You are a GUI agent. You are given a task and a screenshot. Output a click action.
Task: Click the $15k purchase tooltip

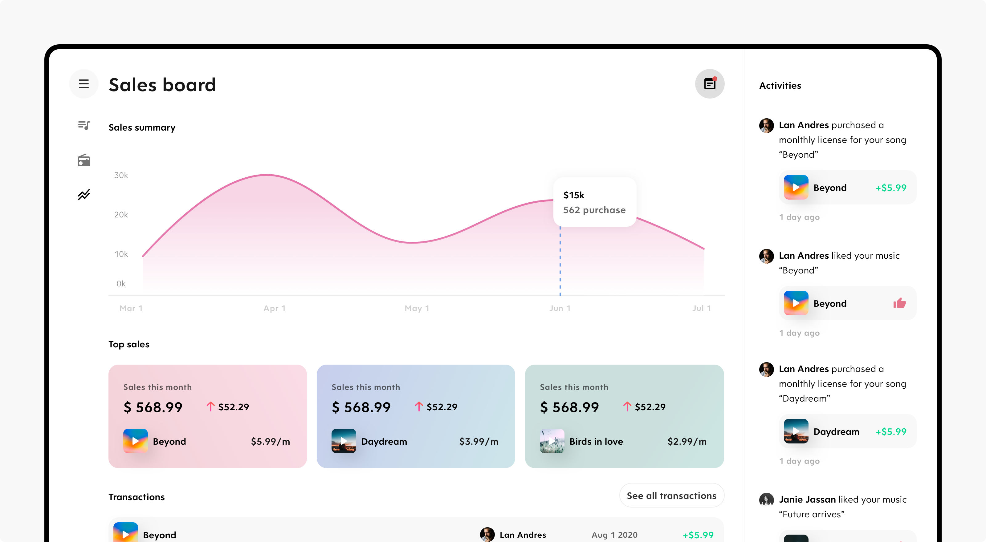pos(595,202)
